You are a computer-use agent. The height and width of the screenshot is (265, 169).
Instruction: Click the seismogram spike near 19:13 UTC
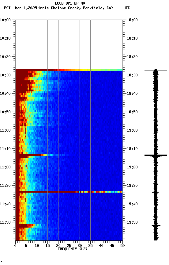[156, 155]
